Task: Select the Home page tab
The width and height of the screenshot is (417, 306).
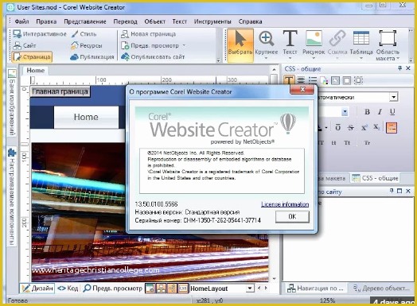Action: click(35, 71)
